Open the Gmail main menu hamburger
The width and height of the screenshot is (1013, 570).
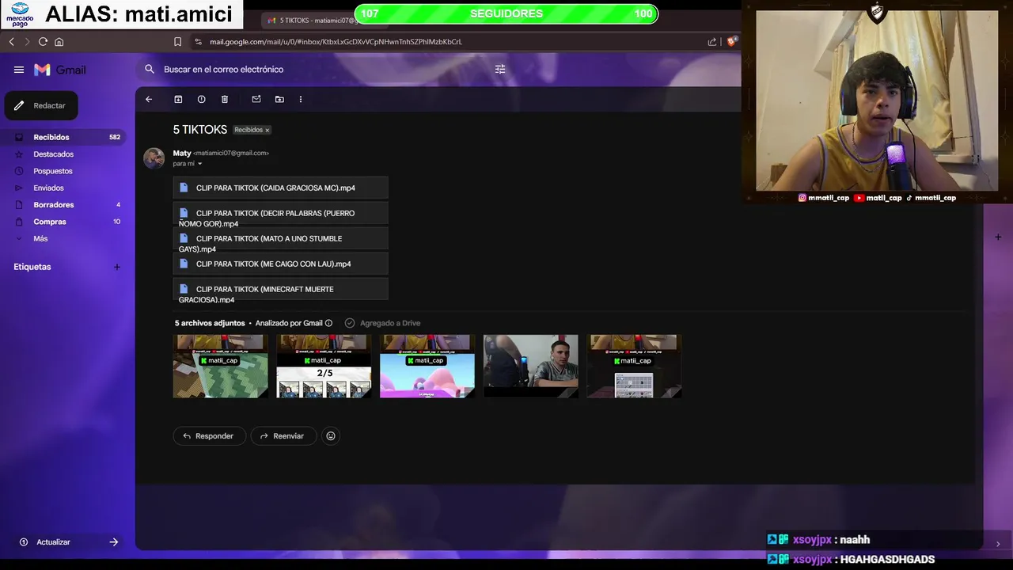(x=19, y=70)
